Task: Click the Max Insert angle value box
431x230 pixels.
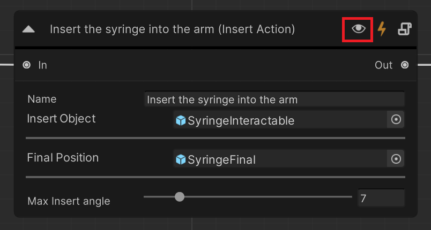Action: click(381, 198)
